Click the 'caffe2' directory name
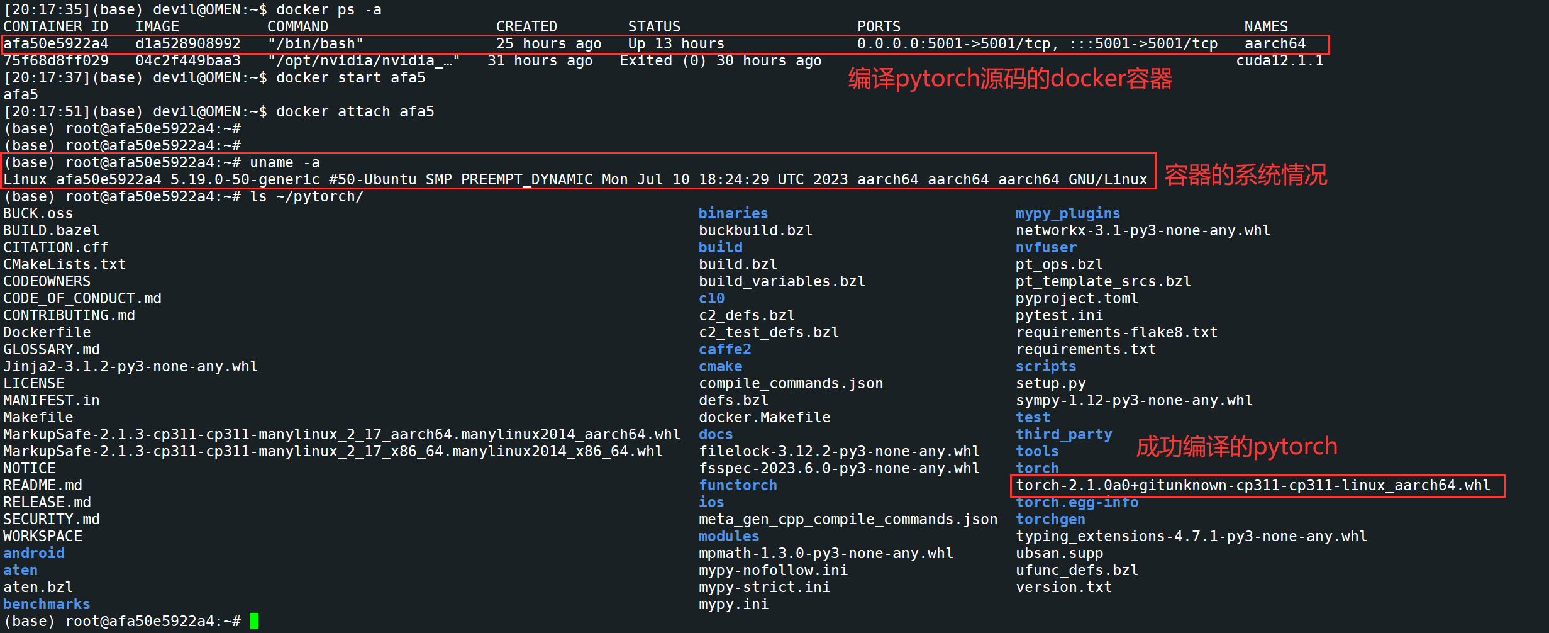1549x633 pixels. tap(725, 349)
